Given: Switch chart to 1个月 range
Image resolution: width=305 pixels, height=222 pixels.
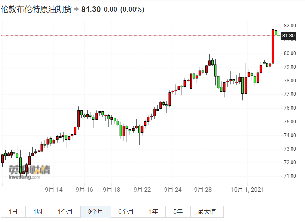Looking at the screenshot, I should click(x=65, y=212).
